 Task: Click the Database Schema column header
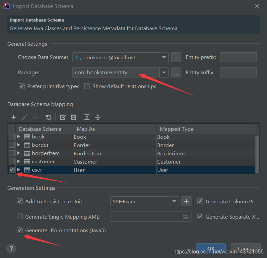pos(44,129)
